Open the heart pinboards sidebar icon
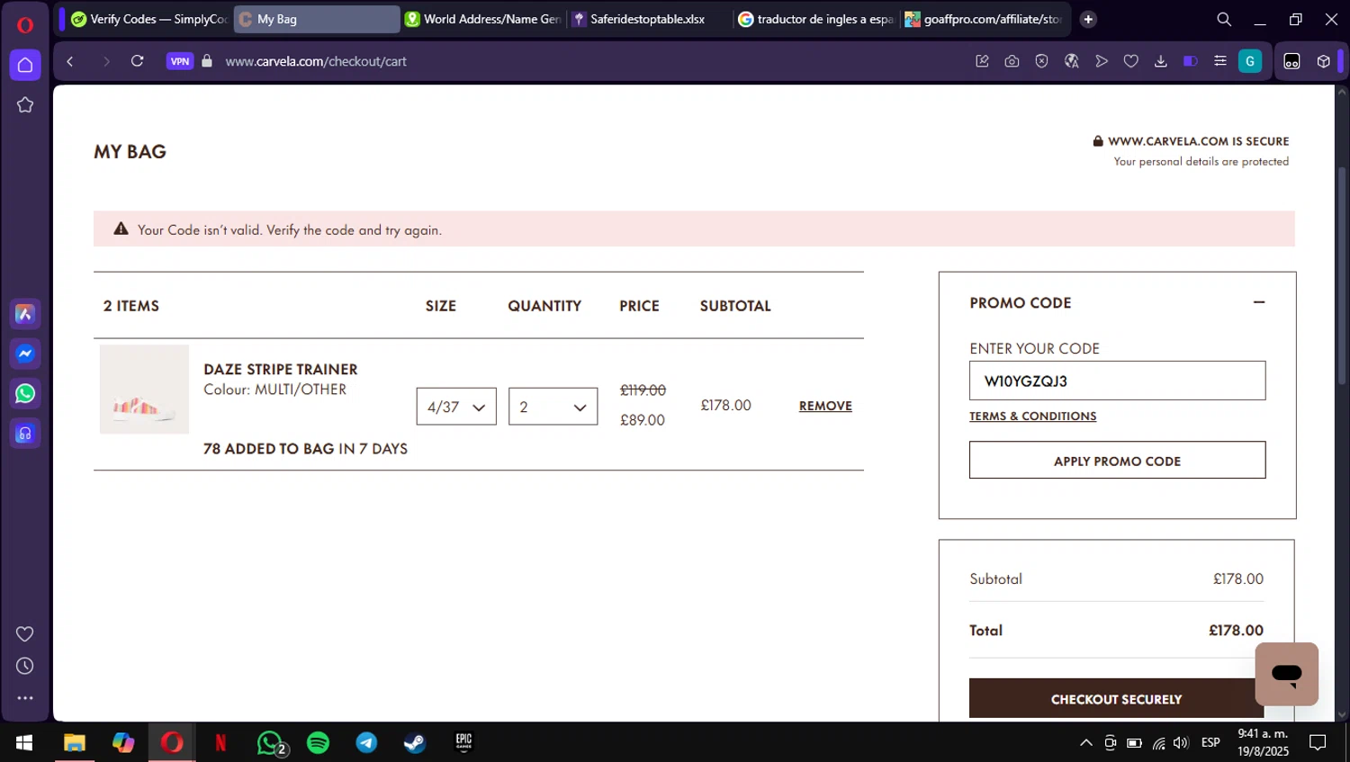Image resolution: width=1350 pixels, height=762 pixels. click(25, 633)
